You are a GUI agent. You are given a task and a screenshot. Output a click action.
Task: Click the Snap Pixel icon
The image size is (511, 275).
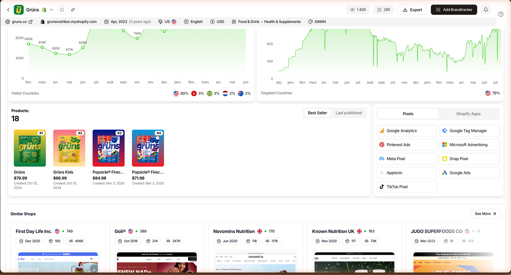pos(445,159)
